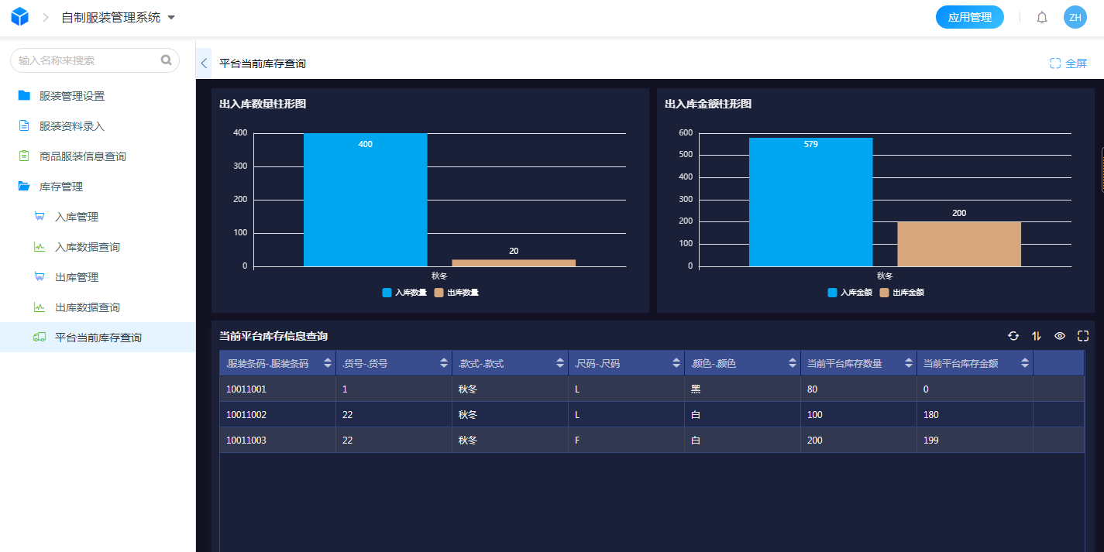Click the 应用管理 button
This screenshot has height=552, width=1104.
[969, 17]
